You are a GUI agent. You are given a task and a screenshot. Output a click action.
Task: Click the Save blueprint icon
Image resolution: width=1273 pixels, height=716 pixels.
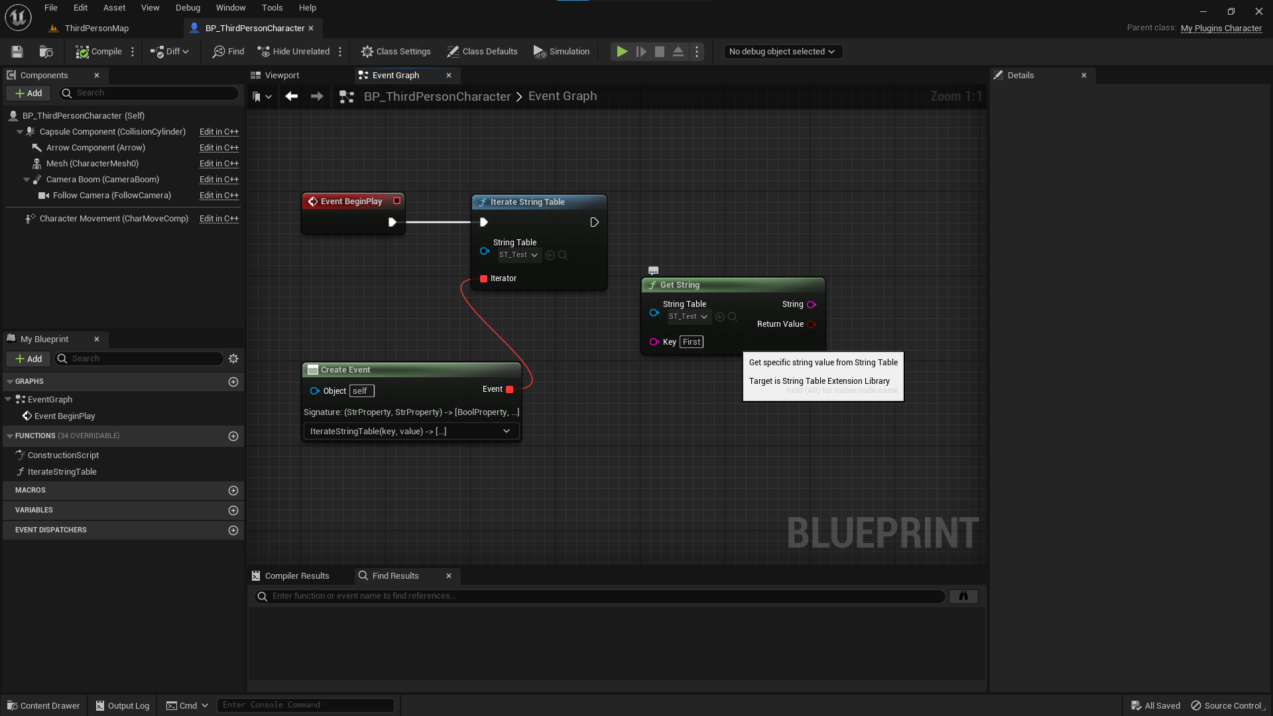click(17, 52)
